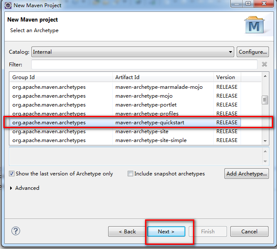Viewport: 277px width, 249px height.
Task: Select maven-archetype-marmalade-mojo row
Action: click(125, 87)
